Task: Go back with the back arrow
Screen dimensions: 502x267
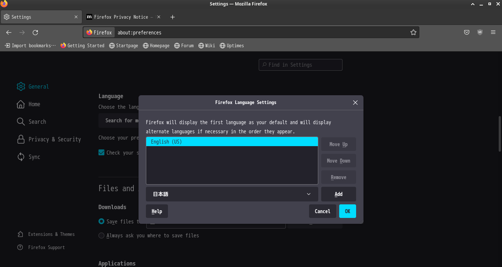Action: pos(9,33)
